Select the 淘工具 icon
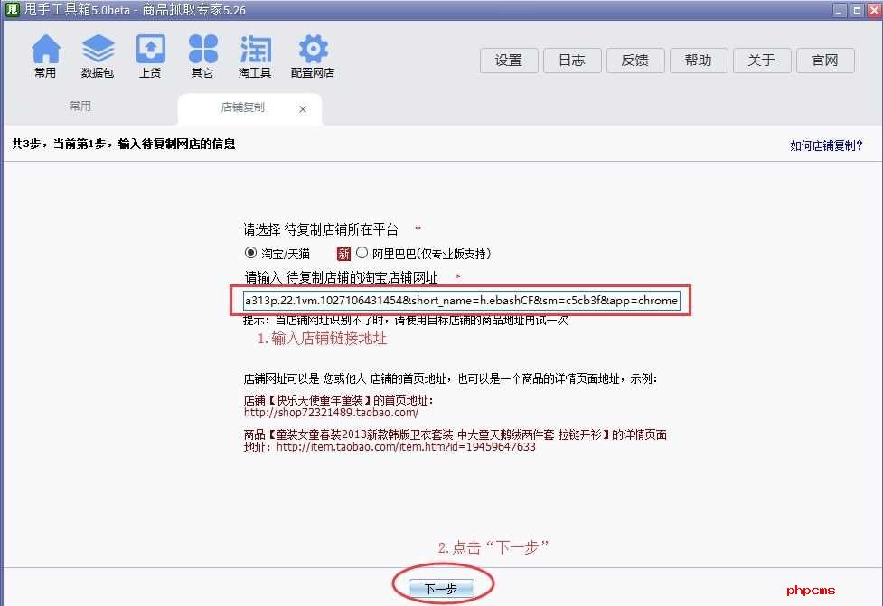The width and height of the screenshot is (883, 606). [255, 56]
